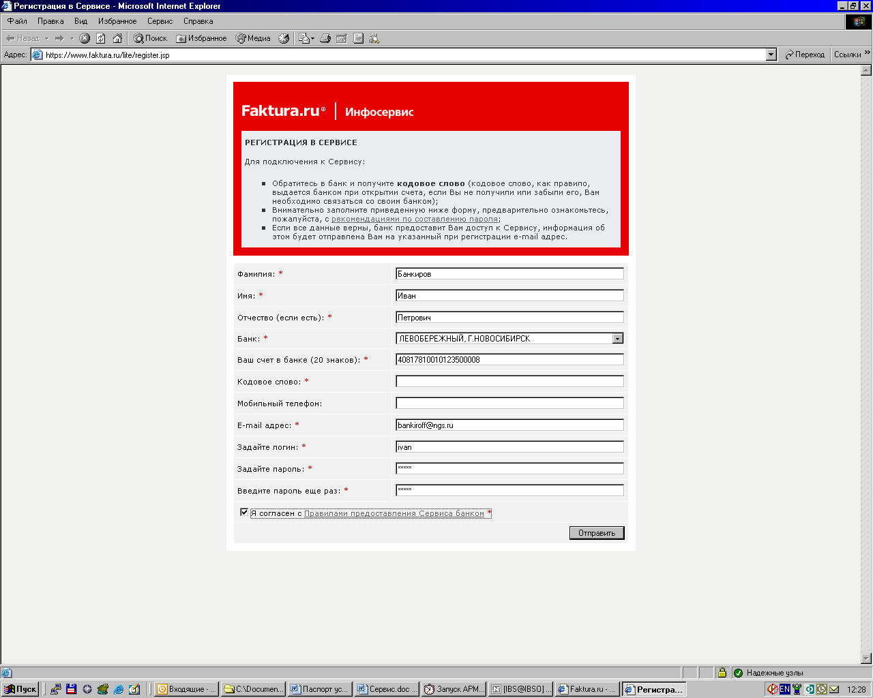Click the round target quick launch icon
This screenshot has width=873, height=698.
point(87,689)
